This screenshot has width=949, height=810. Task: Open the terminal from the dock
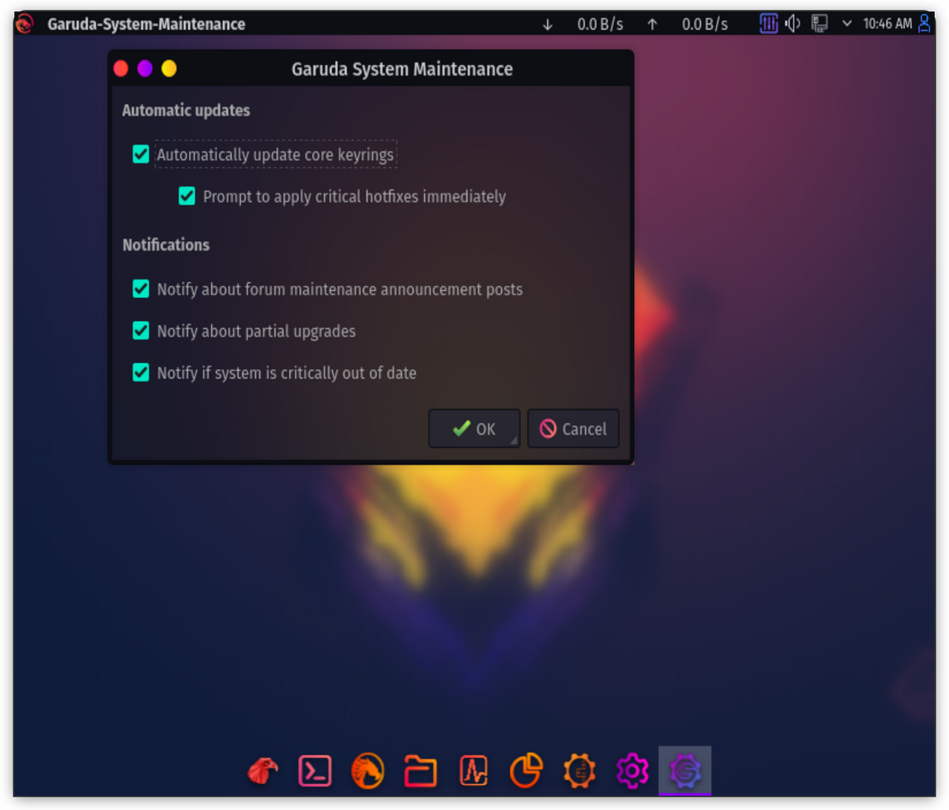click(315, 771)
